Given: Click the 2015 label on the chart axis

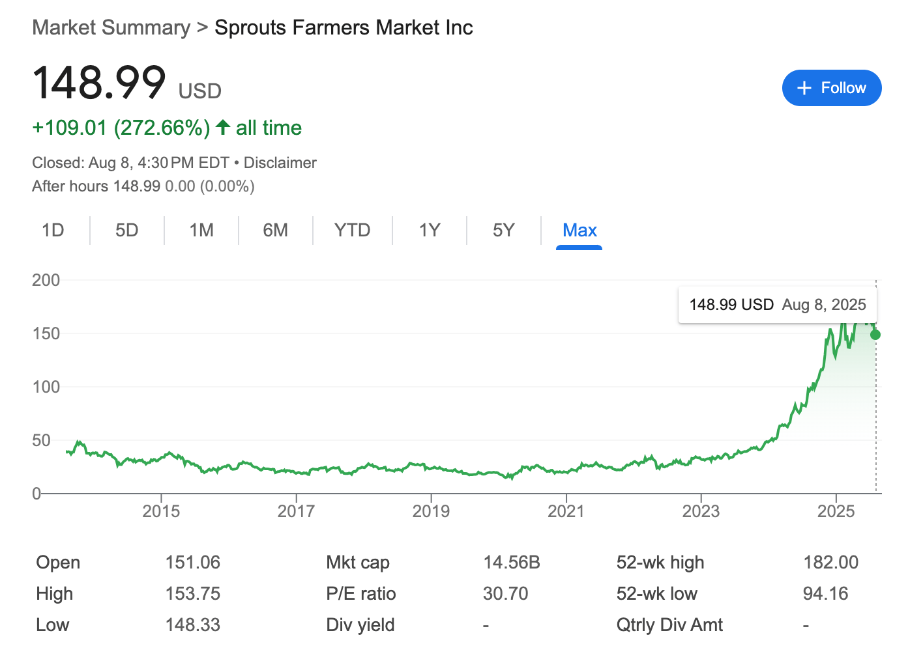Looking at the screenshot, I should click(x=161, y=511).
